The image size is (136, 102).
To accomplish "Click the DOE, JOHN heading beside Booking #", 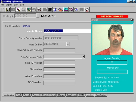I will coord(48,16).
